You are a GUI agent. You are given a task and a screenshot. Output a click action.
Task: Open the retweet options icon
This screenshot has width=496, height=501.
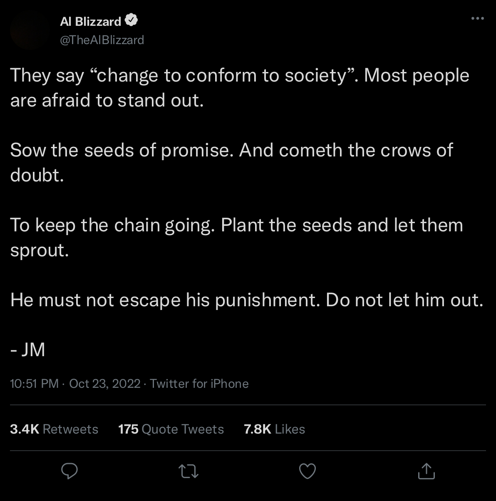point(188,471)
